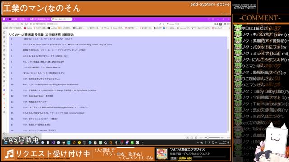Go to the home page icon
This screenshot has height=162, width=289.
pos(26,24)
